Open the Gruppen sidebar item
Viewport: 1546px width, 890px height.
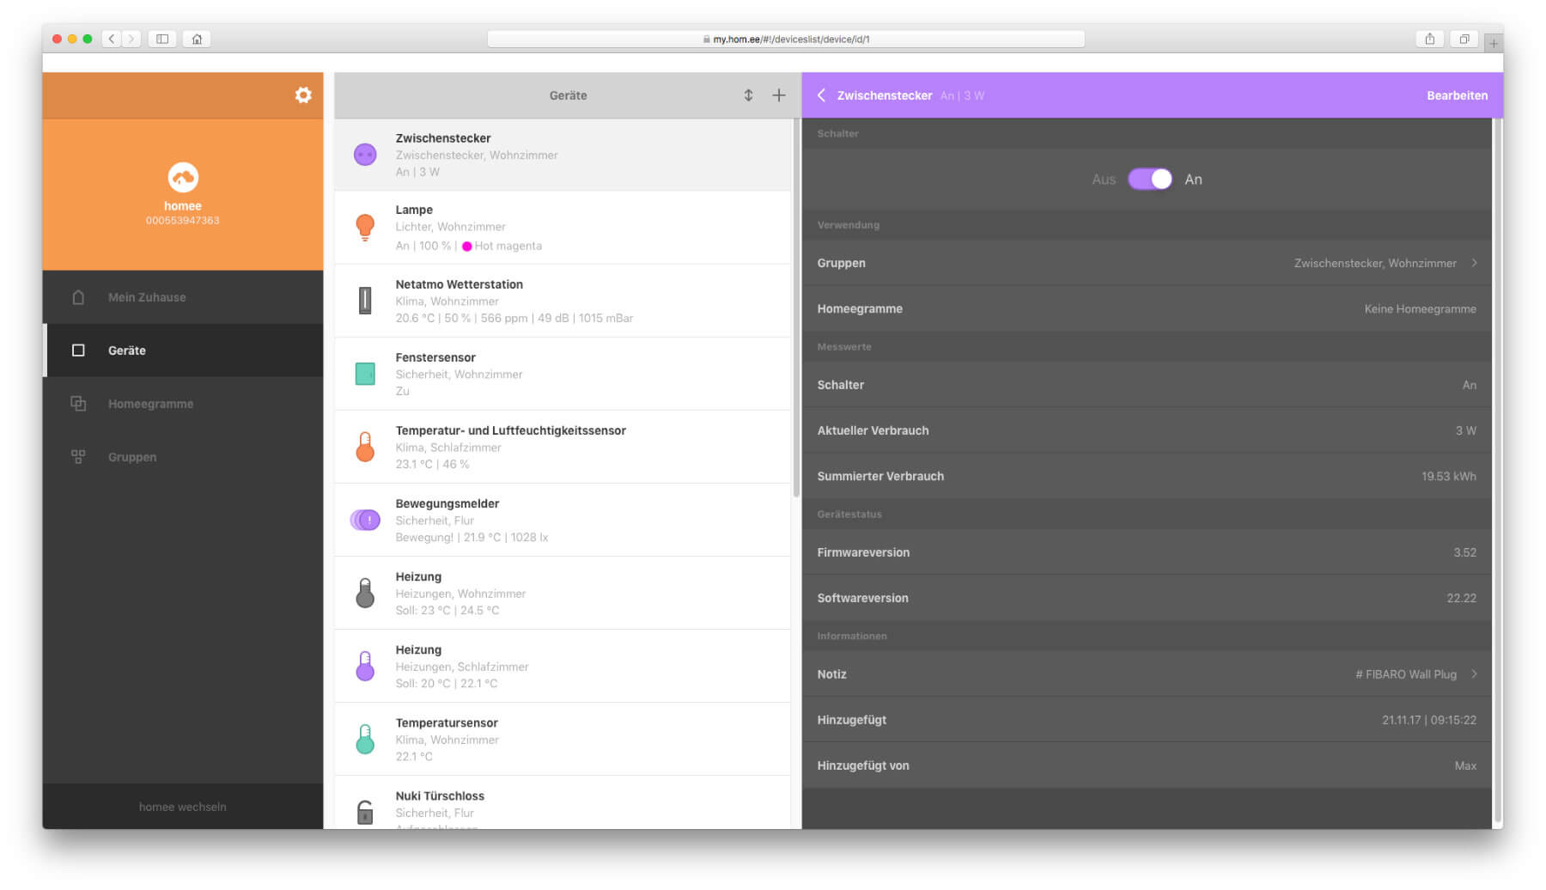point(132,457)
